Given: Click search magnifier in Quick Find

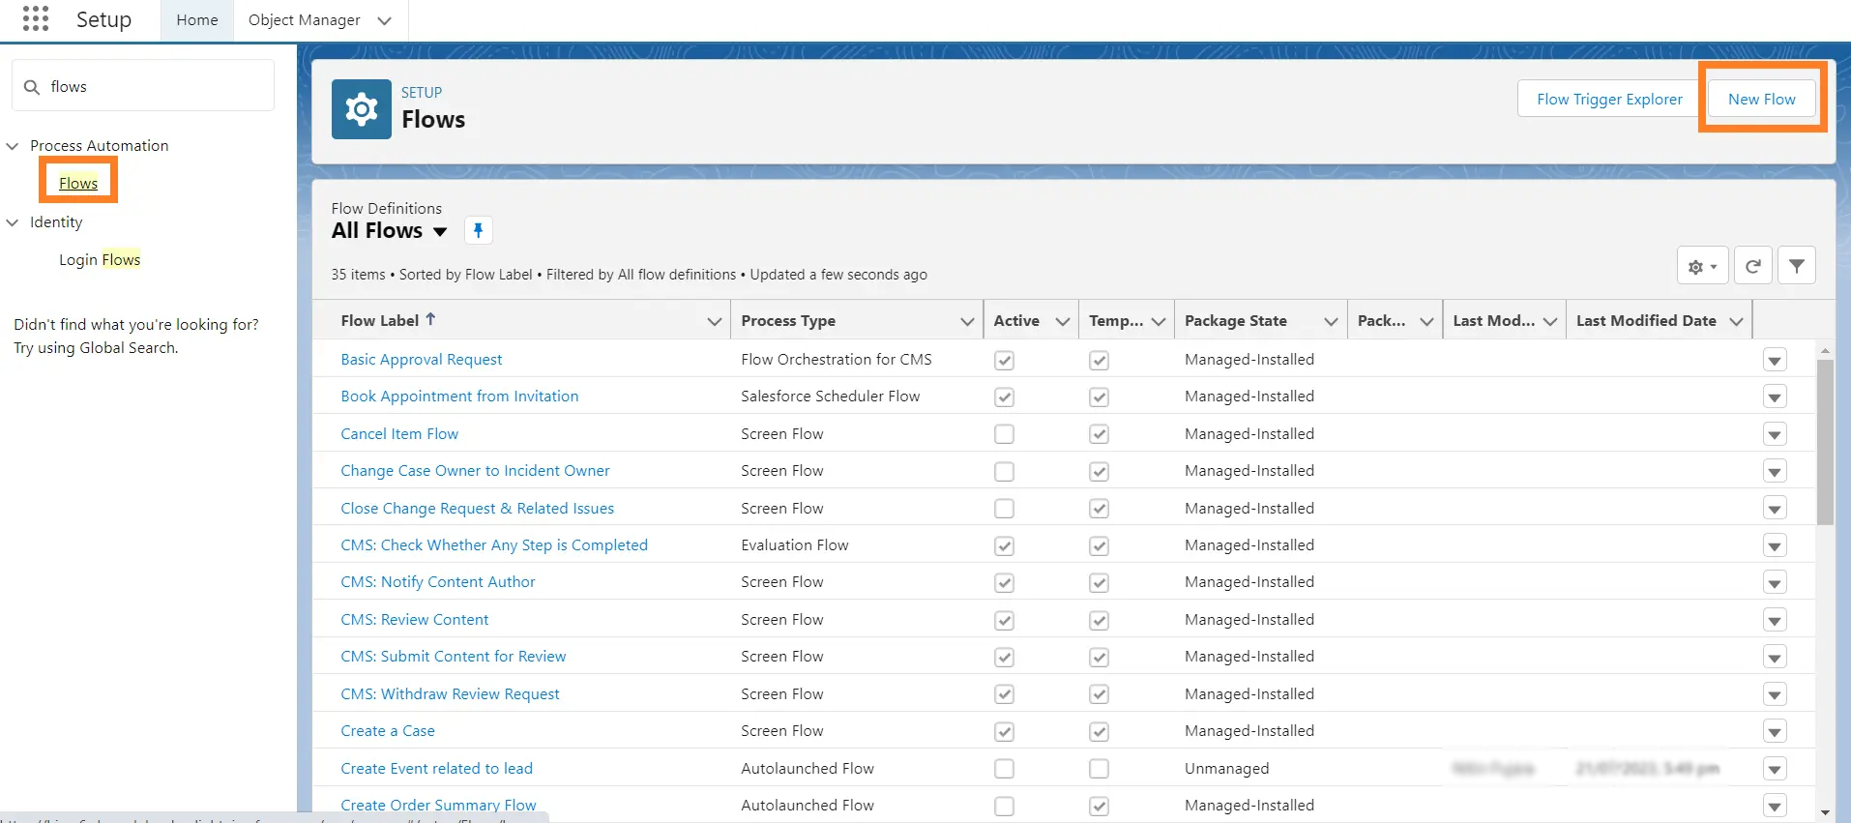Looking at the screenshot, I should tap(32, 87).
